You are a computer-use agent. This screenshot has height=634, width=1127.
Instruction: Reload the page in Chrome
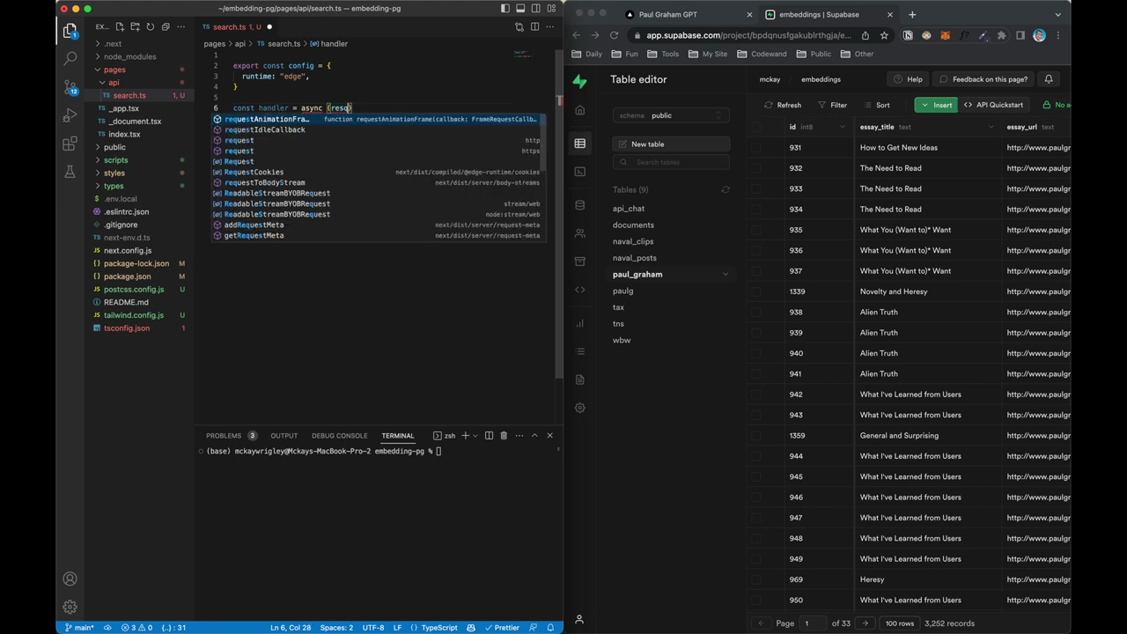[x=614, y=35]
